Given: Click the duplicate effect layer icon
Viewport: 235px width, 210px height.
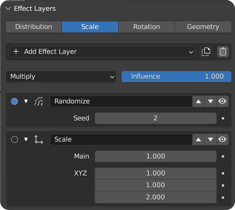Looking at the screenshot, I should click(x=206, y=52).
